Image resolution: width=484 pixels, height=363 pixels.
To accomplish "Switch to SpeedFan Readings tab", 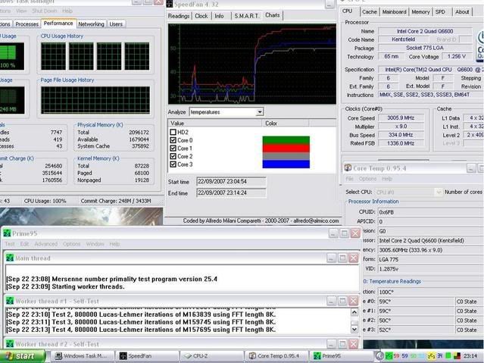I will [x=179, y=16].
